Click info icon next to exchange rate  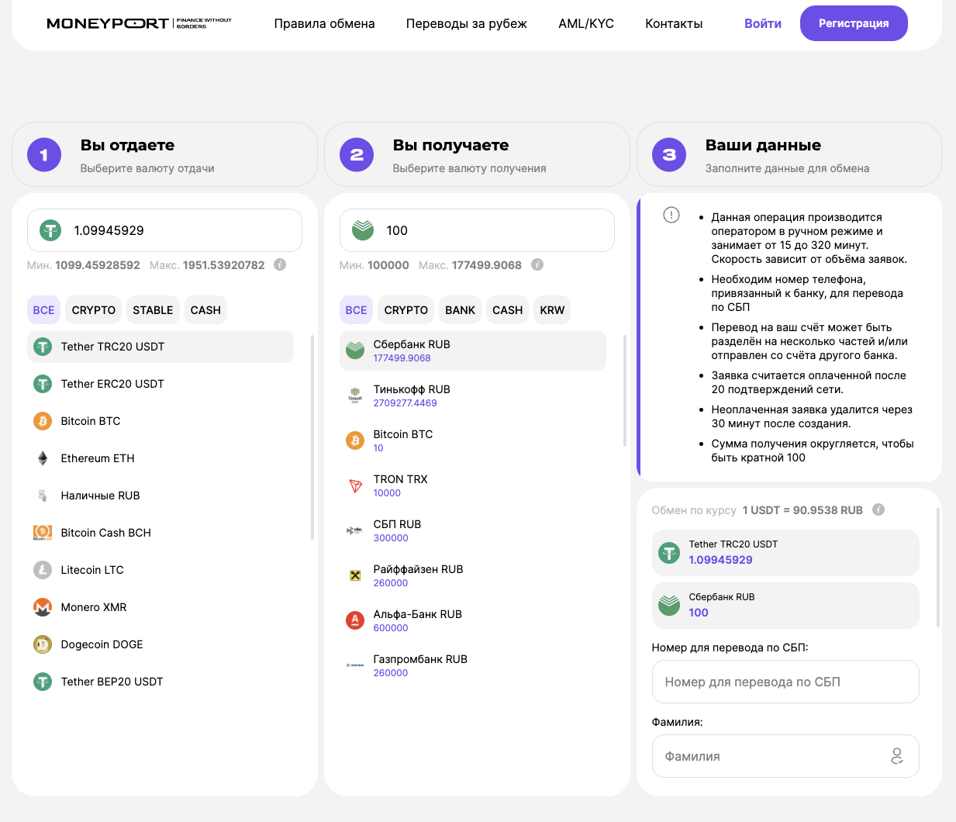[878, 509]
